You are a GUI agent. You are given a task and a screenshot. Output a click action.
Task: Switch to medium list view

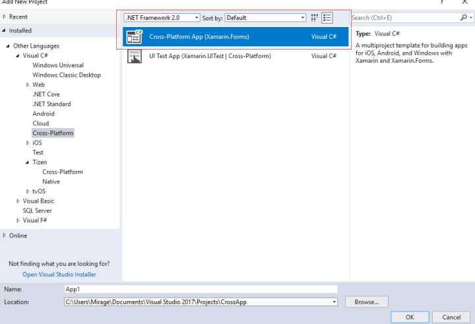[x=327, y=18]
